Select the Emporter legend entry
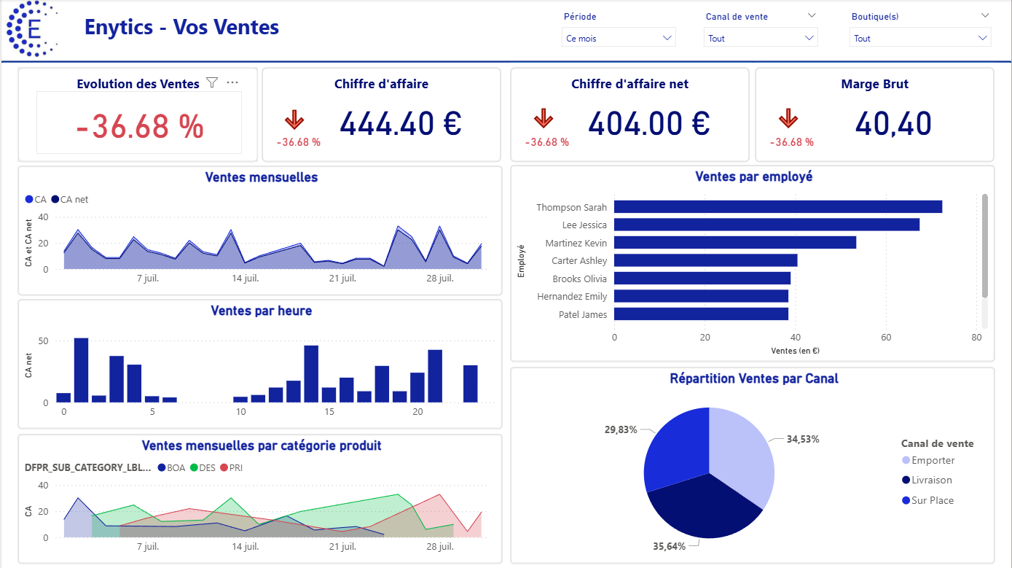1012x568 pixels. 927,460
